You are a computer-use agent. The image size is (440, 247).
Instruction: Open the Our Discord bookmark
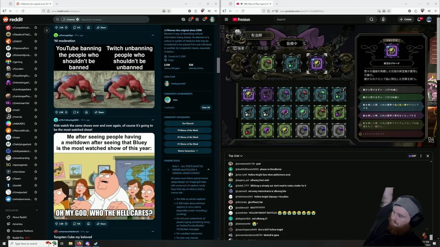point(188,123)
